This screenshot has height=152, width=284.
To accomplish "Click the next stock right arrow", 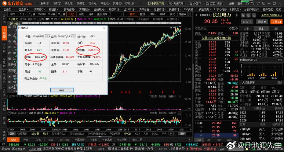I will click(237, 15).
